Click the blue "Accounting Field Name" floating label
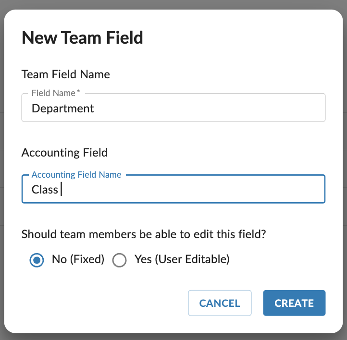 coord(76,175)
